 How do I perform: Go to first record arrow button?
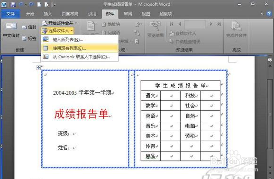[x=172, y=24]
